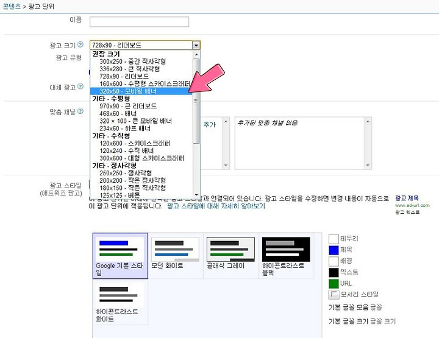Open the blue 제목 title color swatch
The width and height of the screenshot is (439, 338).
click(x=334, y=250)
